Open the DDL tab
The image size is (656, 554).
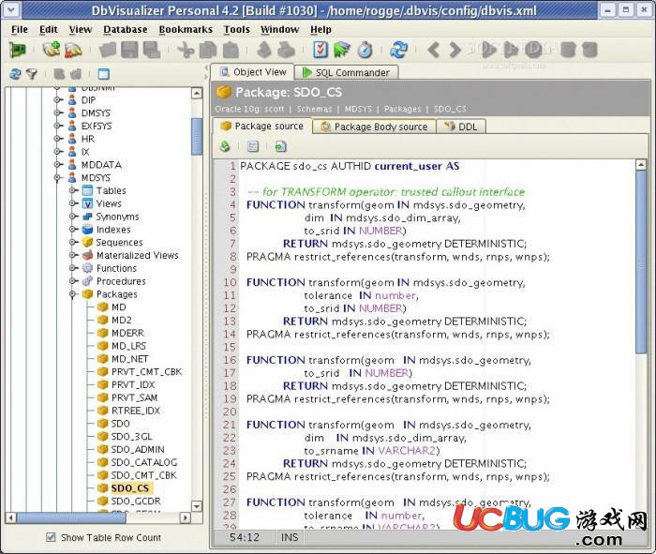[461, 127]
